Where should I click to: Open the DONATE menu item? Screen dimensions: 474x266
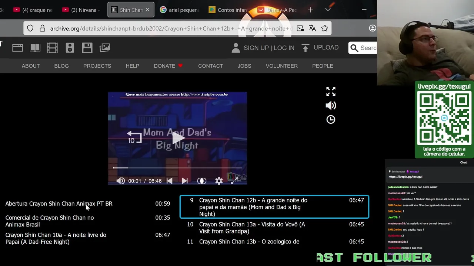point(168,66)
